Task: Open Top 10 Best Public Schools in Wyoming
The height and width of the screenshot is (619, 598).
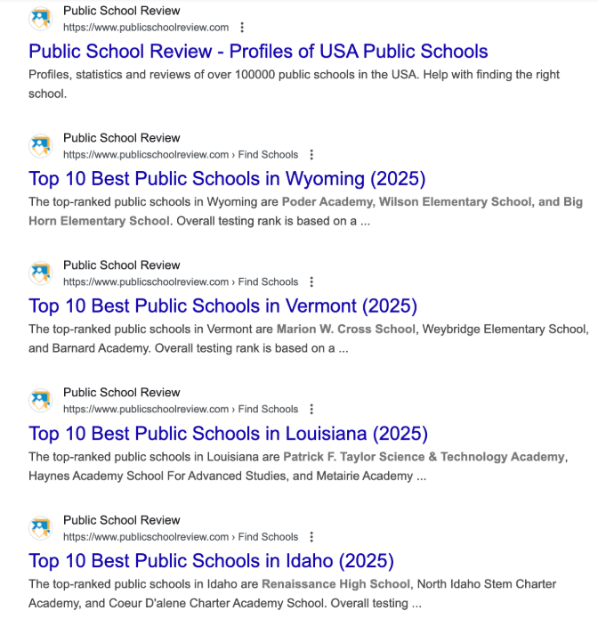Action: [227, 179]
